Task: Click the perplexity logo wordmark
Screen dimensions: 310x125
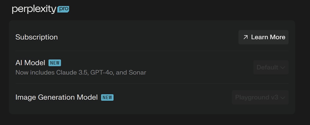Action: coord(34,10)
